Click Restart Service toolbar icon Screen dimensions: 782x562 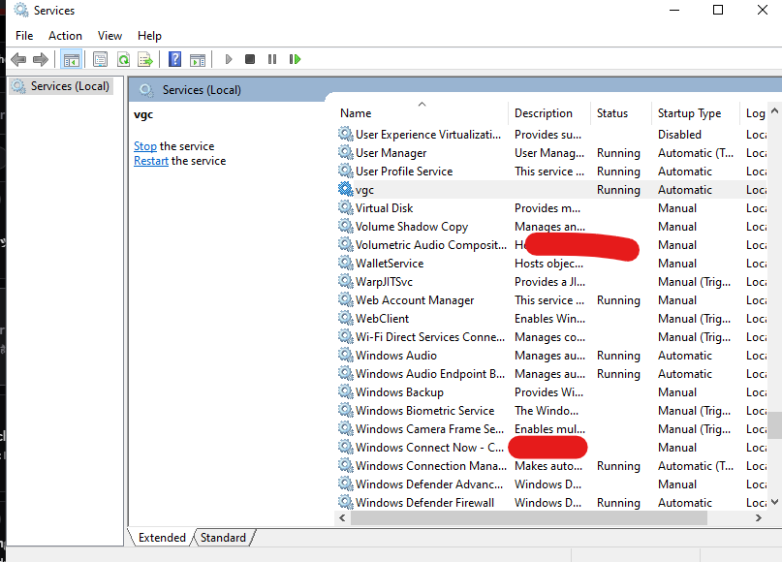[x=295, y=59]
